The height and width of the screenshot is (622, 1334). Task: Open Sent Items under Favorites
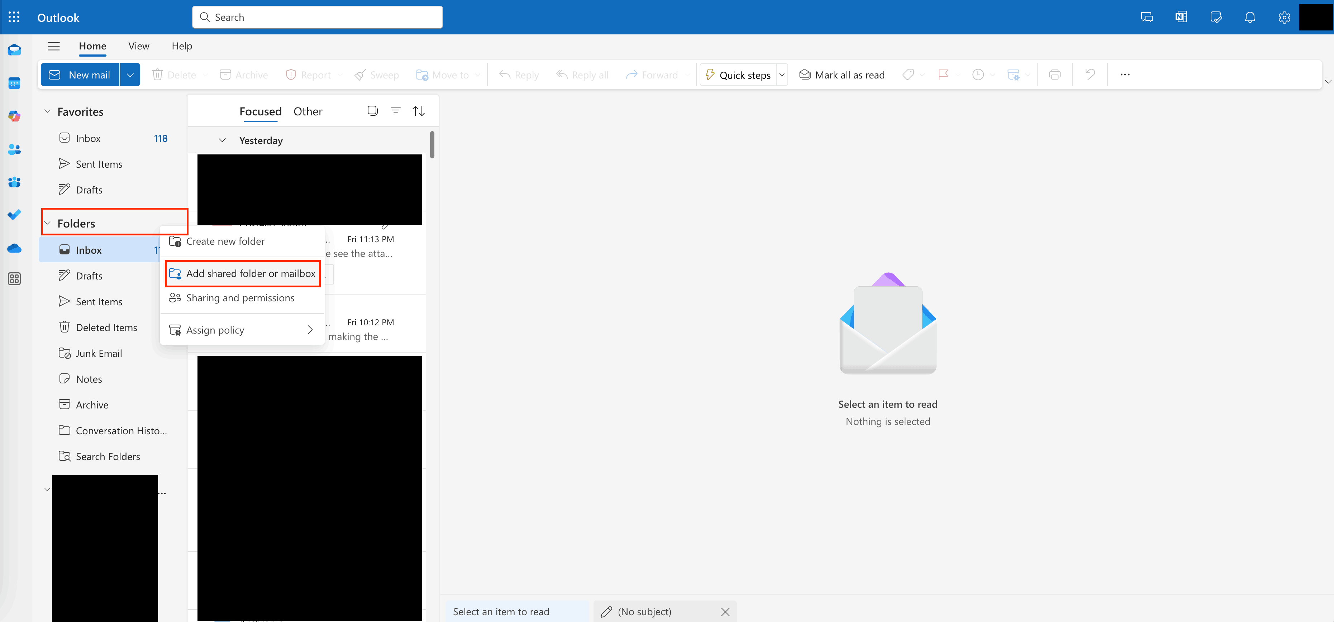(x=113, y=164)
